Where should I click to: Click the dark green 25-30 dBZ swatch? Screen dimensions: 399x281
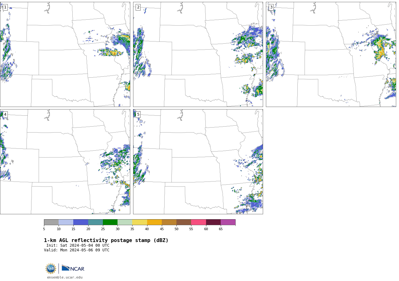(110, 222)
